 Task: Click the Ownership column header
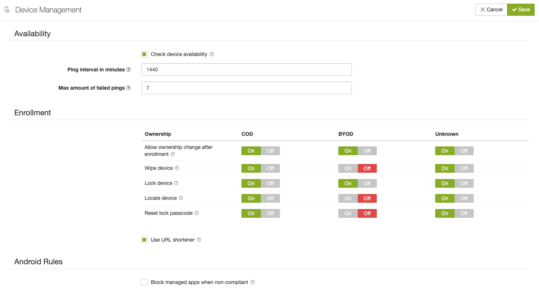pyautogui.click(x=158, y=134)
